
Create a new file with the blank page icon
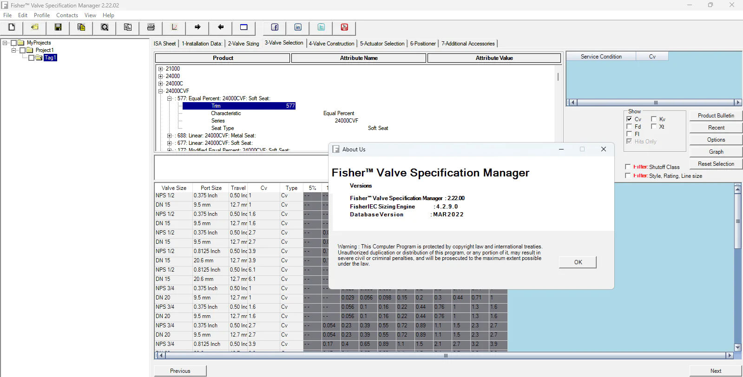pos(12,27)
